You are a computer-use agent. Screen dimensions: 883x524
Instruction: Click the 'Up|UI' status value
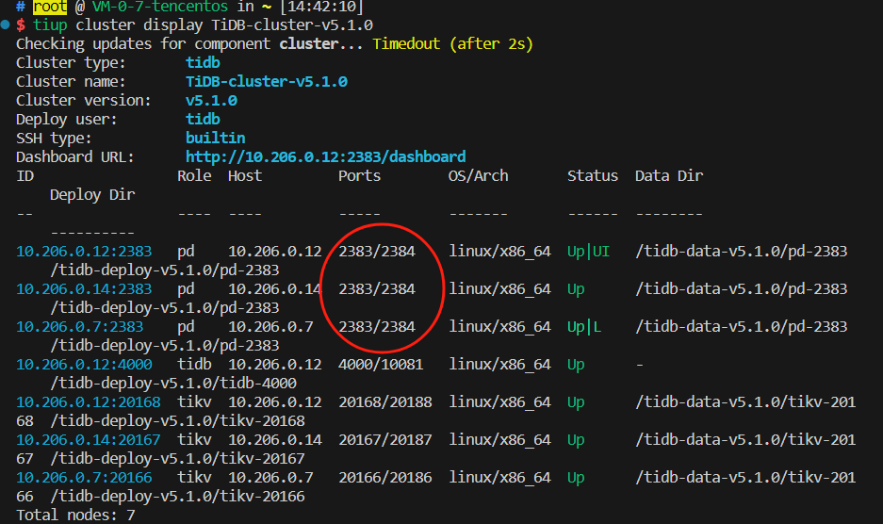[x=588, y=252]
